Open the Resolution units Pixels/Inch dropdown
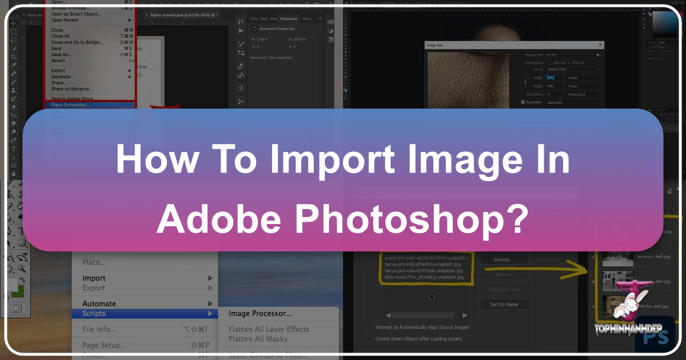Screen dimensions: 686x360 pyautogui.click(x=584, y=95)
